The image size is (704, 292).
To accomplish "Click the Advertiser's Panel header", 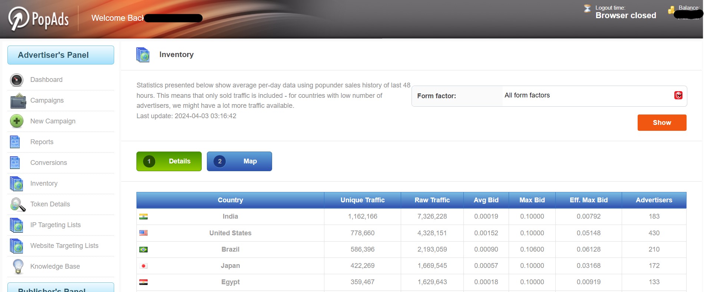I will [61, 55].
